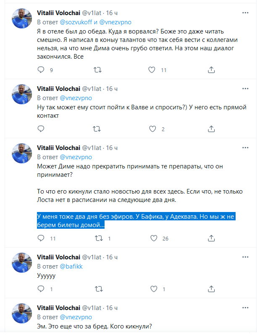Share the tweet about Valve contact

pos(211,129)
